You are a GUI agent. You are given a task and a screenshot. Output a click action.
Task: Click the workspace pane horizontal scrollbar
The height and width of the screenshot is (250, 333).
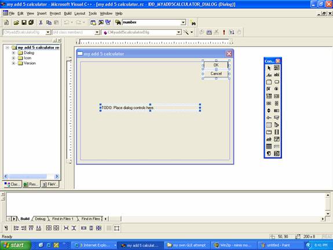pyautogui.click(x=31, y=176)
